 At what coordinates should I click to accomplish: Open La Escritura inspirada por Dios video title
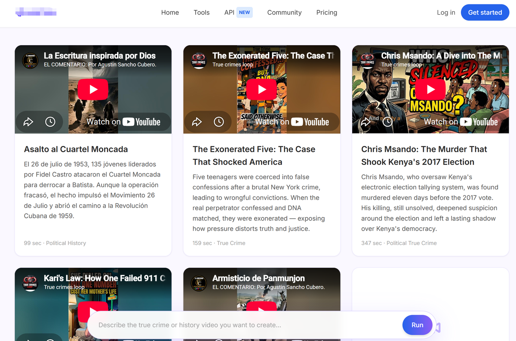[x=100, y=56]
